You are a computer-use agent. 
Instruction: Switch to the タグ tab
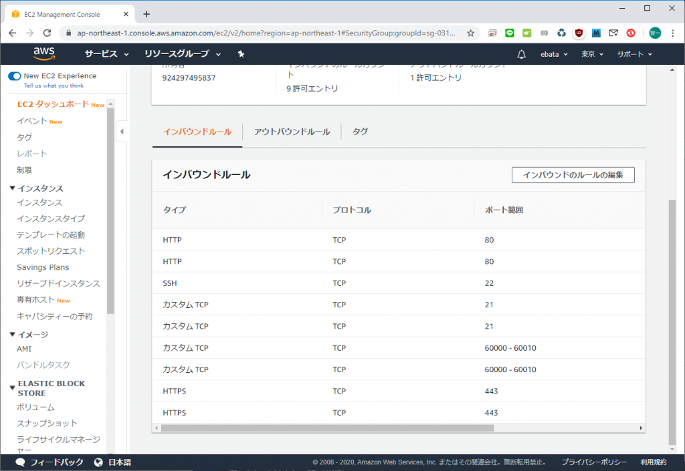click(x=360, y=132)
